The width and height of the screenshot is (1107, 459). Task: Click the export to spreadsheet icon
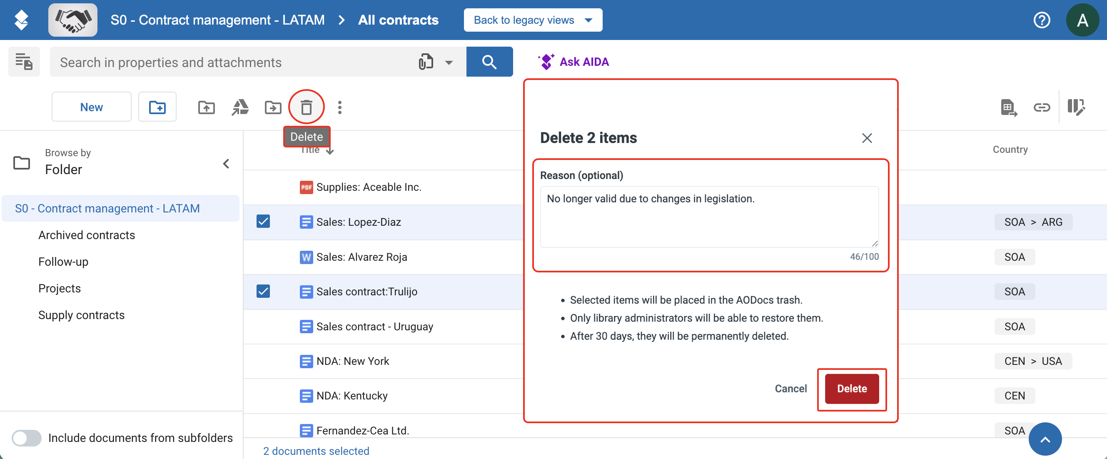(1009, 107)
